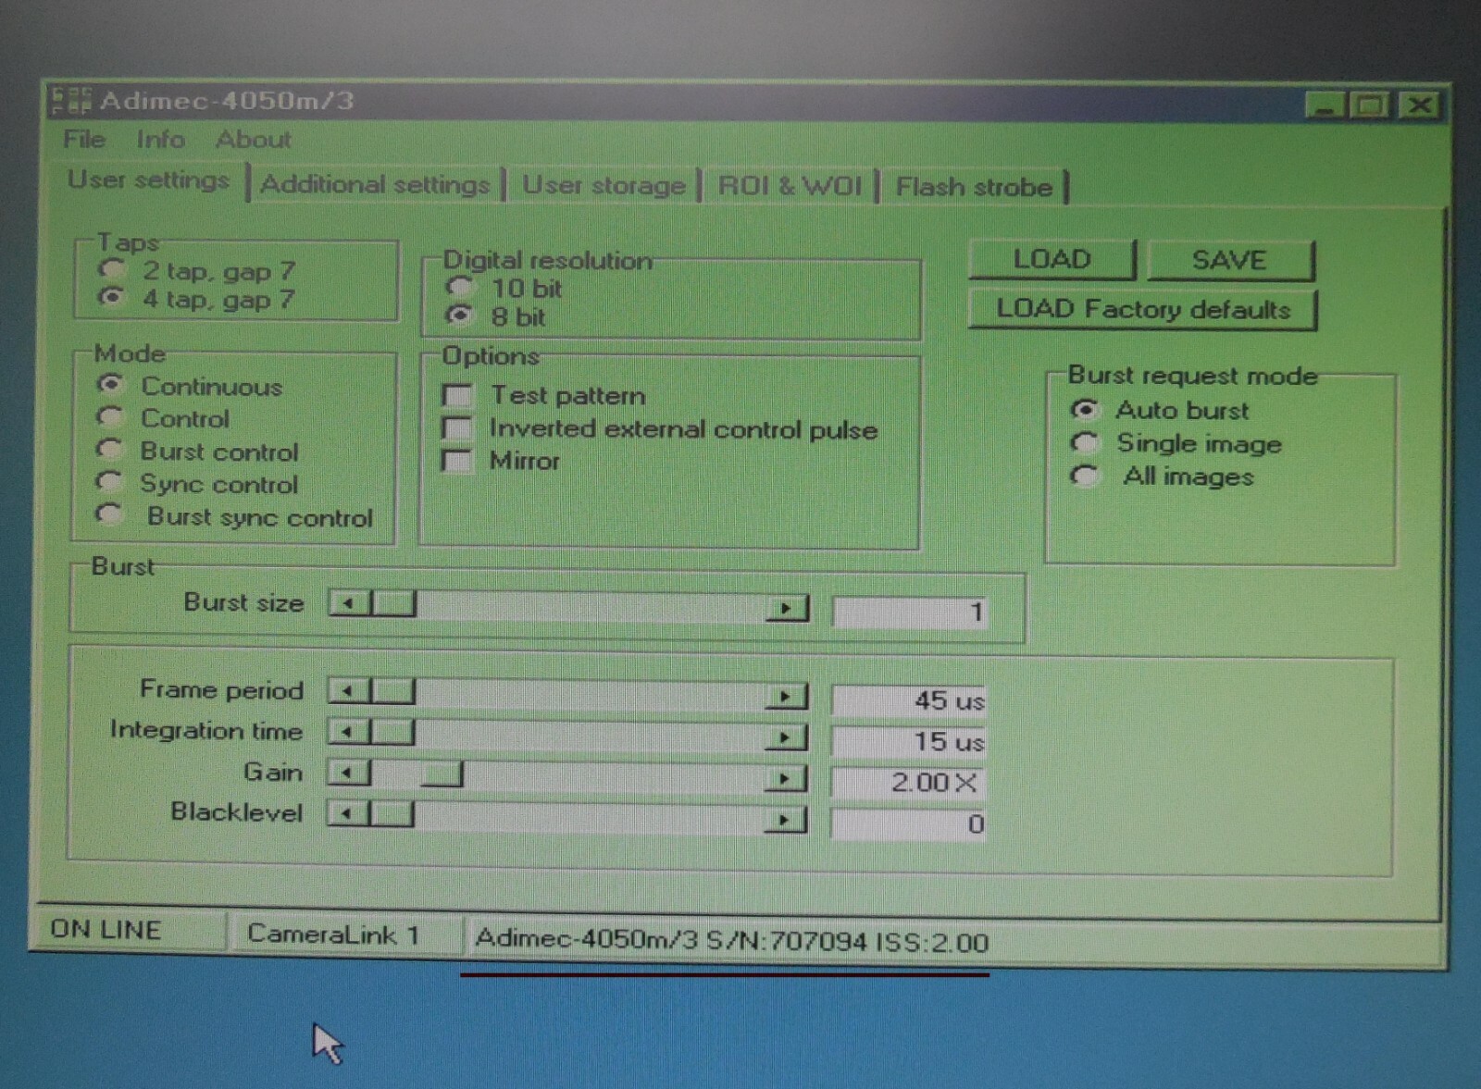Click the Gain value field

tap(908, 783)
